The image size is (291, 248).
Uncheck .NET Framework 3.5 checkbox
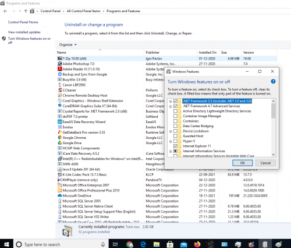point(175,101)
